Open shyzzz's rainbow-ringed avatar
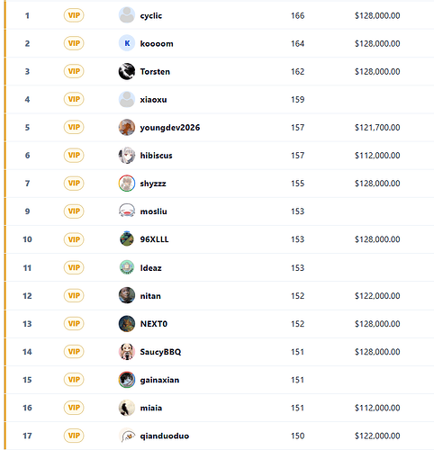The height and width of the screenshot is (450, 434). tap(127, 183)
